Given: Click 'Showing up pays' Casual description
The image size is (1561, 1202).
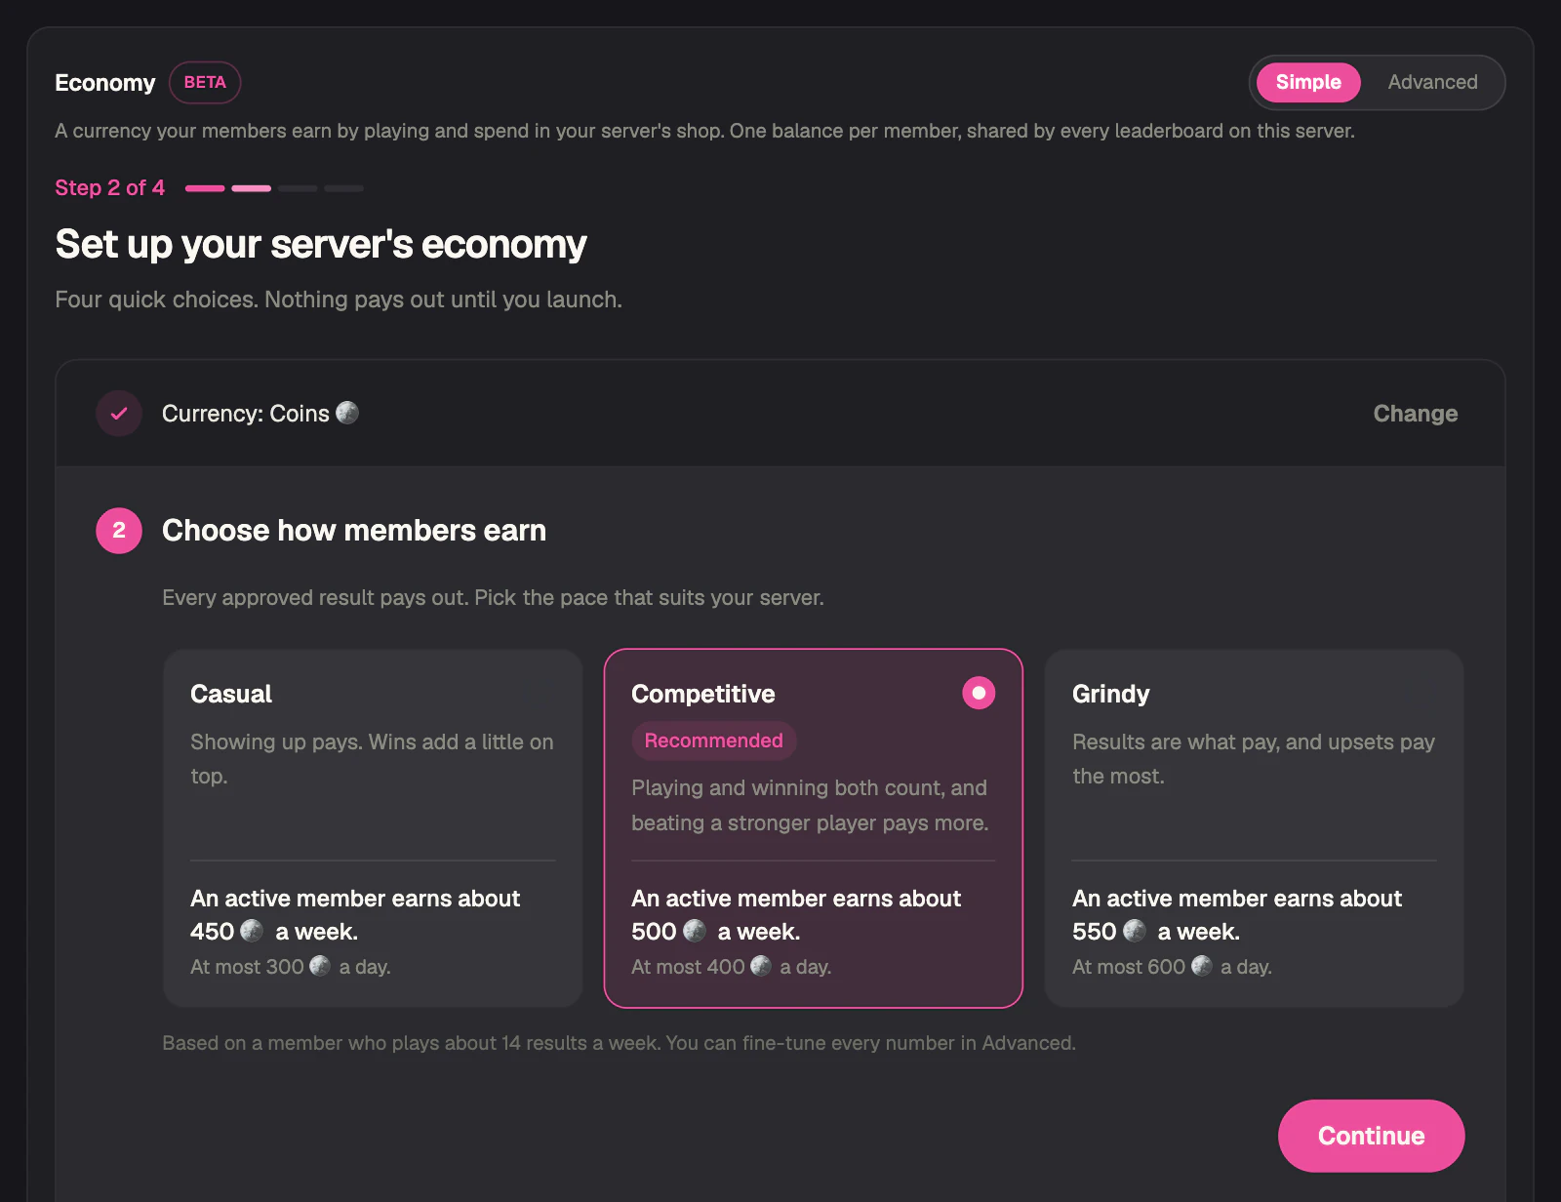Looking at the screenshot, I should [373, 759].
